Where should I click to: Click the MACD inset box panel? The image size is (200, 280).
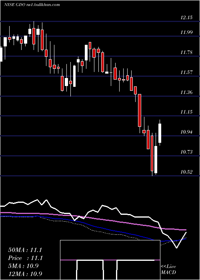(110, 260)
